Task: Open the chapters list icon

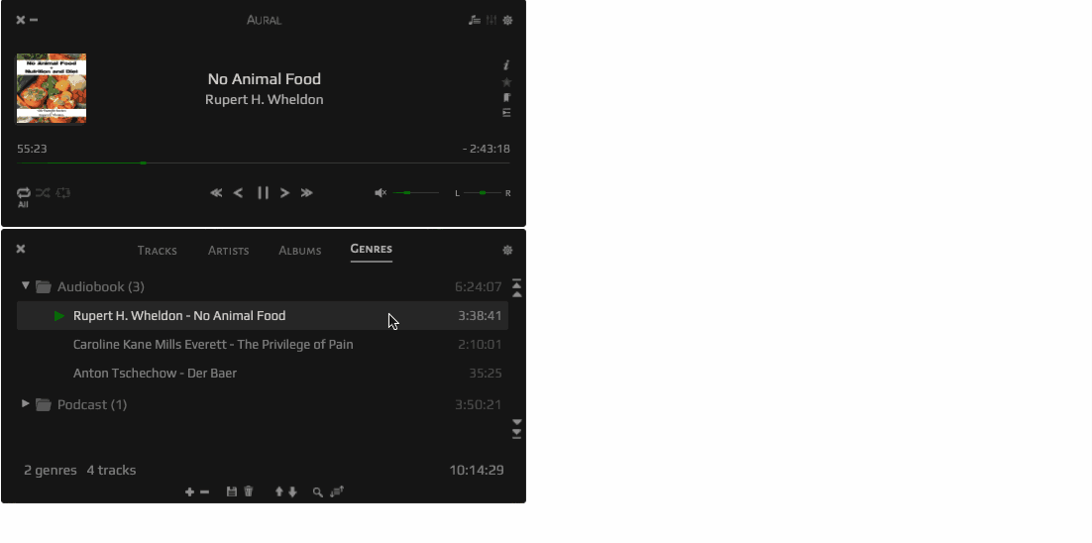Action: click(506, 113)
